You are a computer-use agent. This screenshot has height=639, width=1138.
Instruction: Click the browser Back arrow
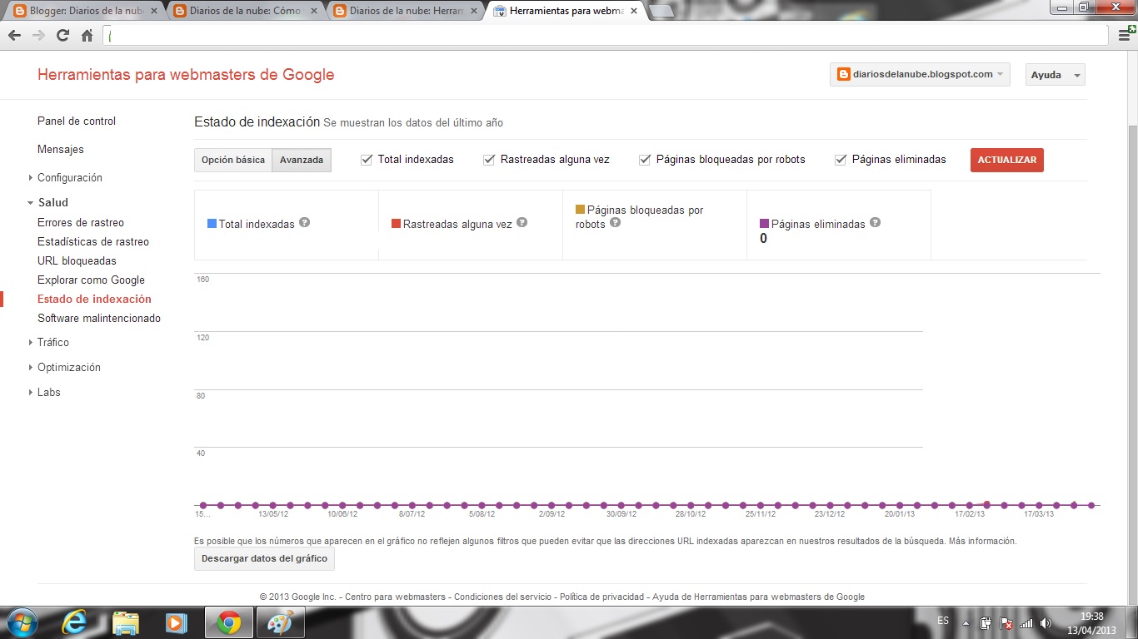click(x=14, y=36)
